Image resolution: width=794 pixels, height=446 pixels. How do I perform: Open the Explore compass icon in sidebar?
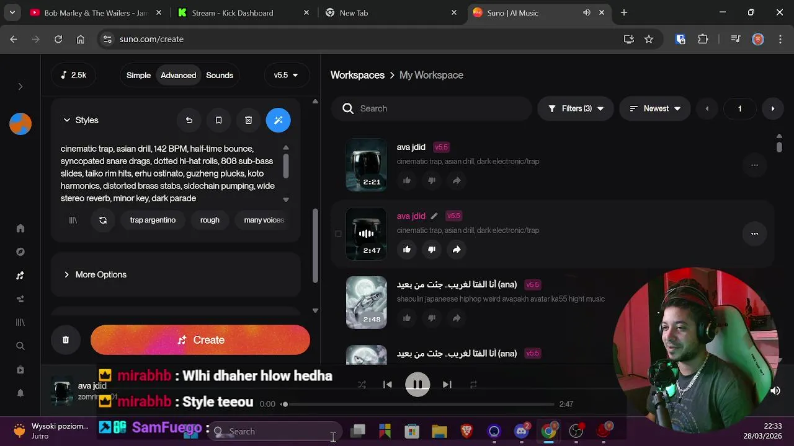pyautogui.click(x=20, y=252)
